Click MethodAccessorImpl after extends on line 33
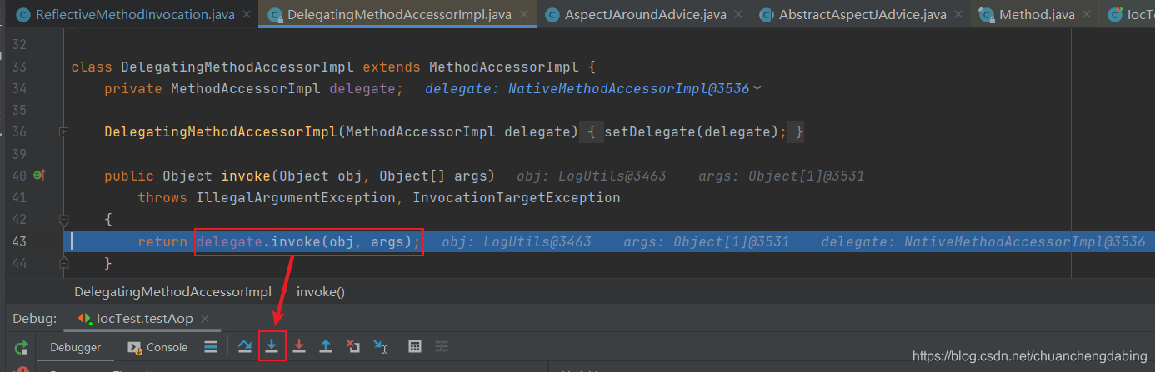 [x=503, y=67]
